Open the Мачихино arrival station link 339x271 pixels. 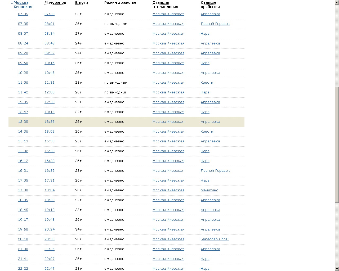point(209,190)
